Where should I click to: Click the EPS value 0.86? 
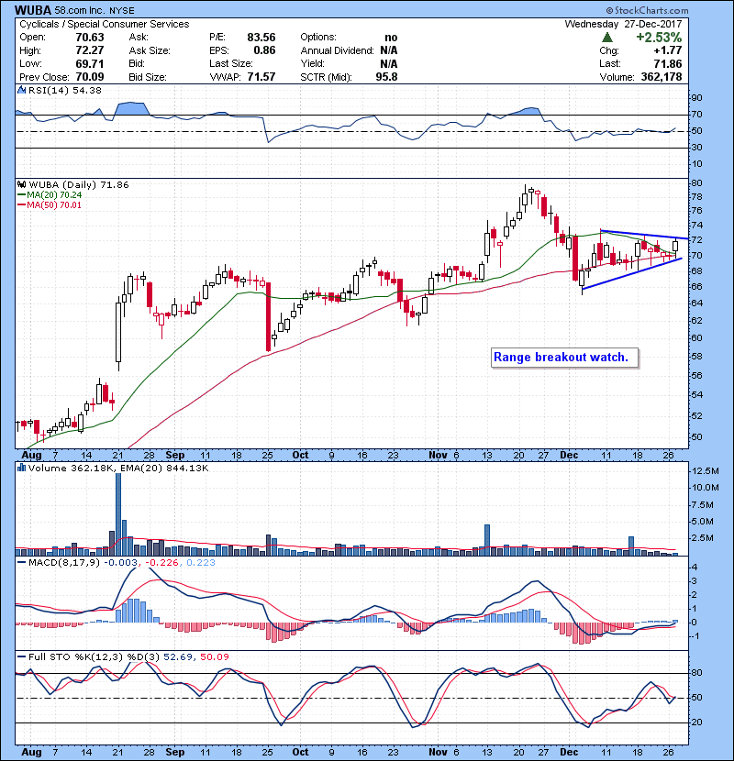pyautogui.click(x=265, y=50)
